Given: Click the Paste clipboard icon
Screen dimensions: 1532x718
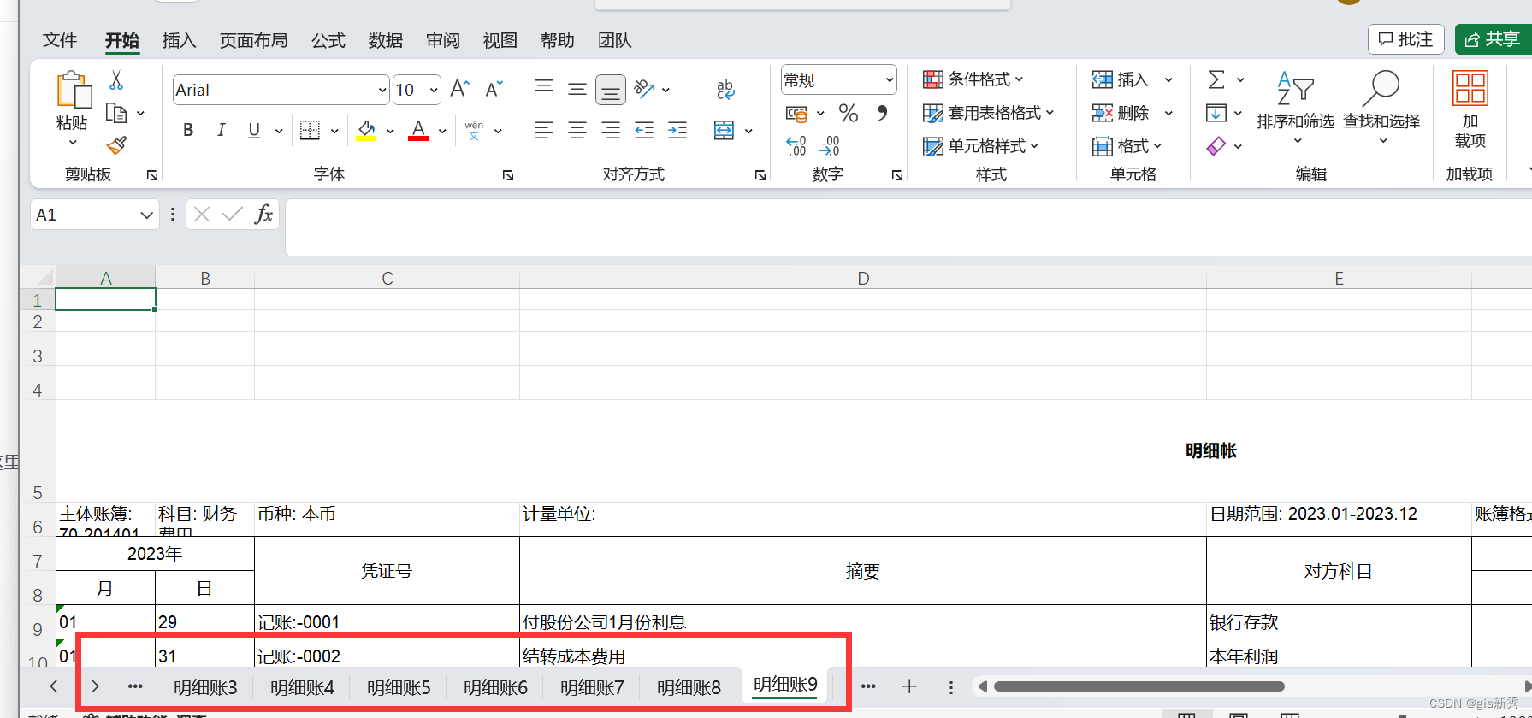Looking at the screenshot, I should tap(73, 91).
